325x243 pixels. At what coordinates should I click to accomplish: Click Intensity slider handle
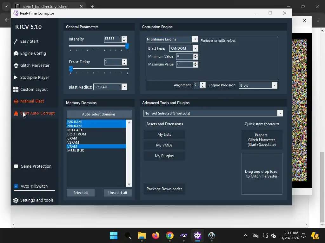pyautogui.click(x=127, y=46)
